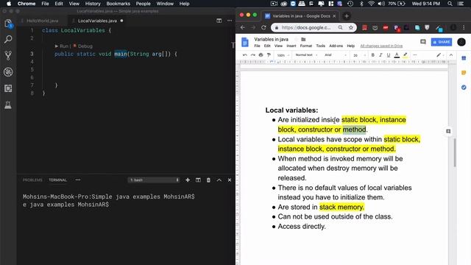Switch to the TERMINAL panel tab

57,180
